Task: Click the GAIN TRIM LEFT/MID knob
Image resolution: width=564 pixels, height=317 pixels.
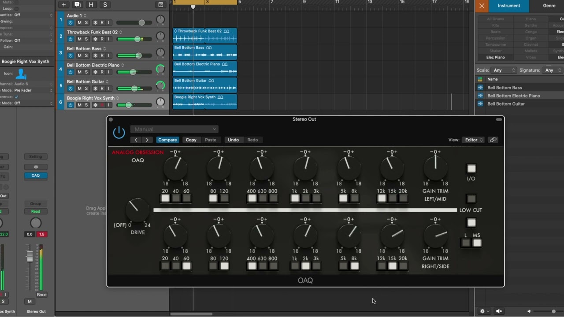Action: 435,169
